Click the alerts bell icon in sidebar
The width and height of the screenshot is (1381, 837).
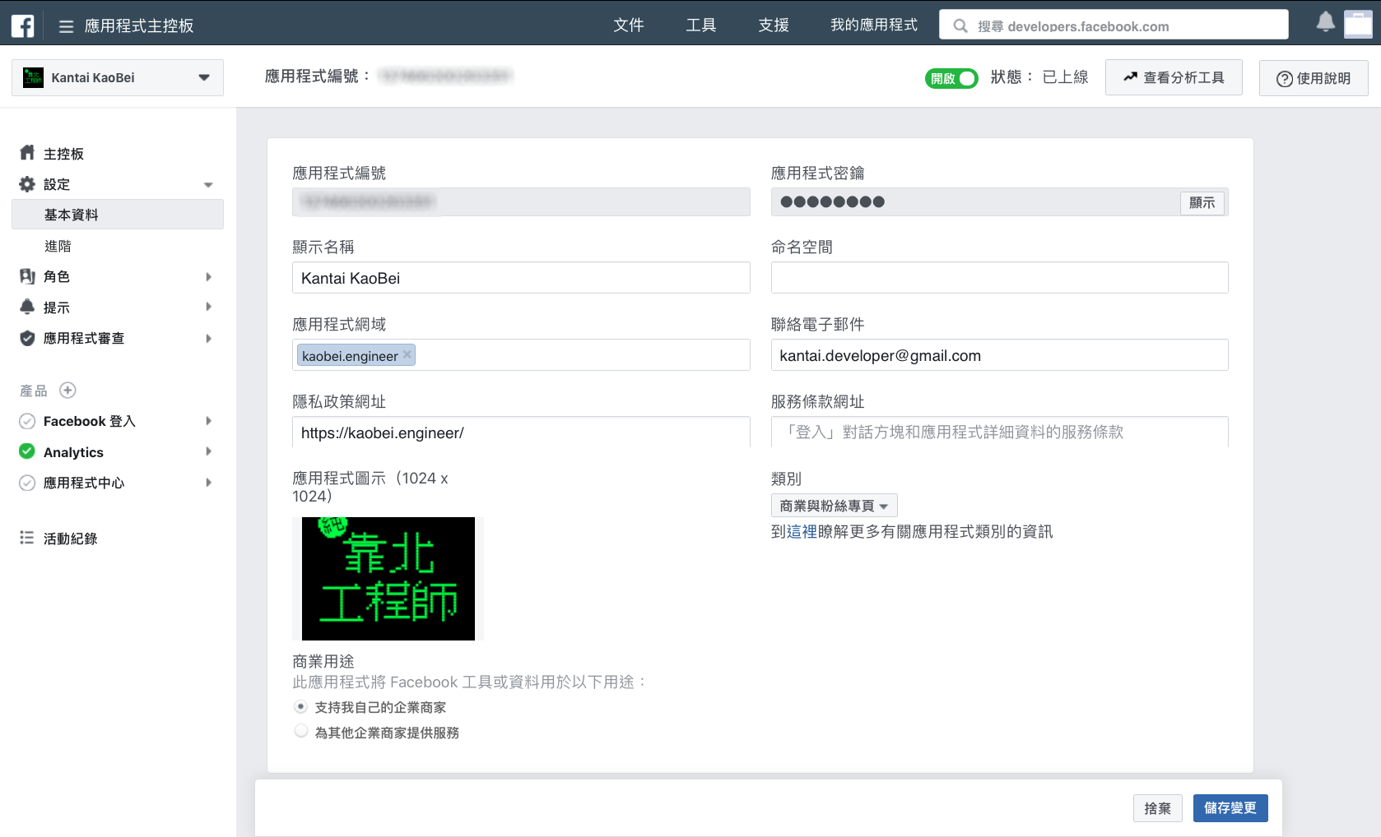(27, 307)
